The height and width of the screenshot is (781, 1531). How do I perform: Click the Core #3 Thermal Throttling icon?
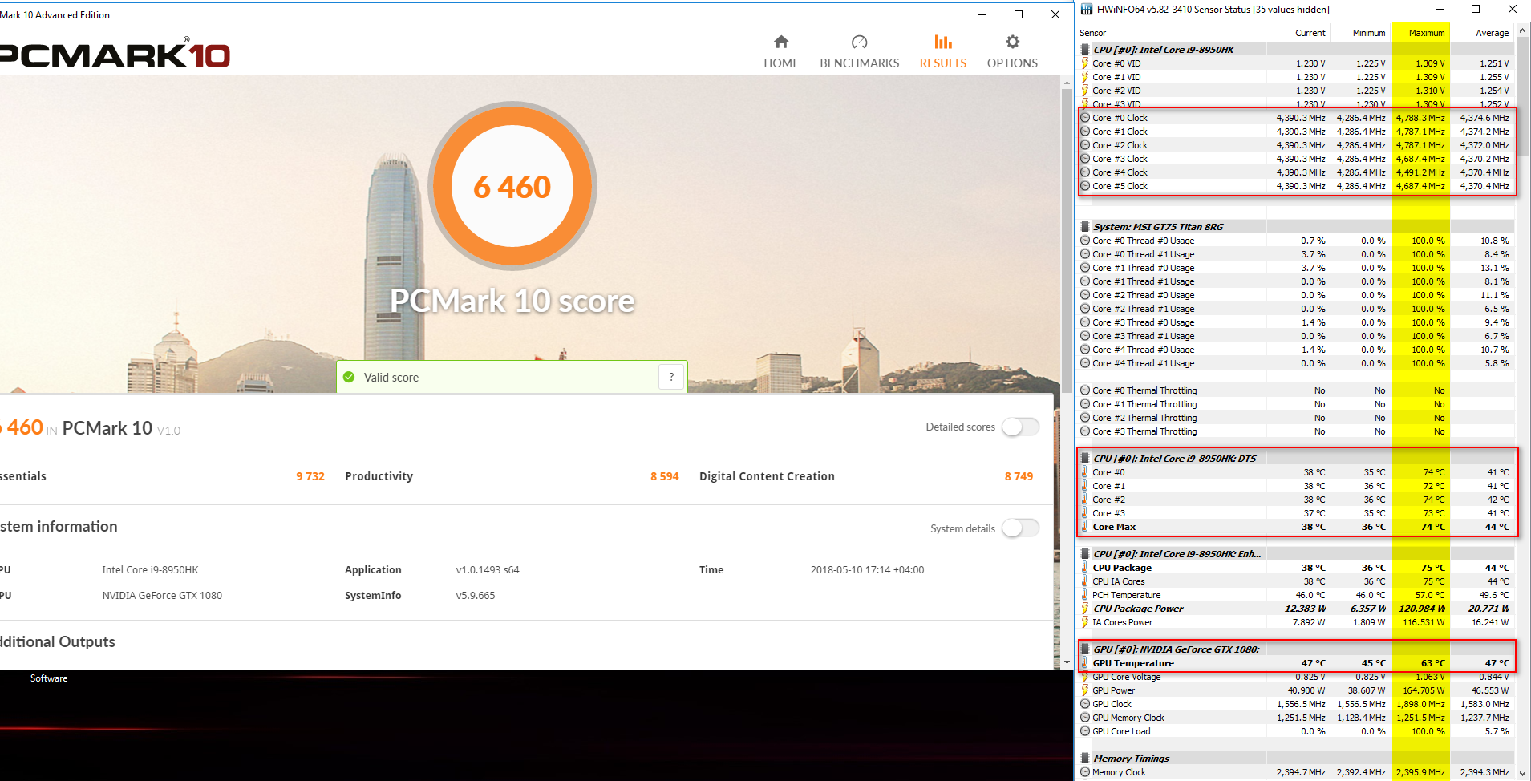1085,431
